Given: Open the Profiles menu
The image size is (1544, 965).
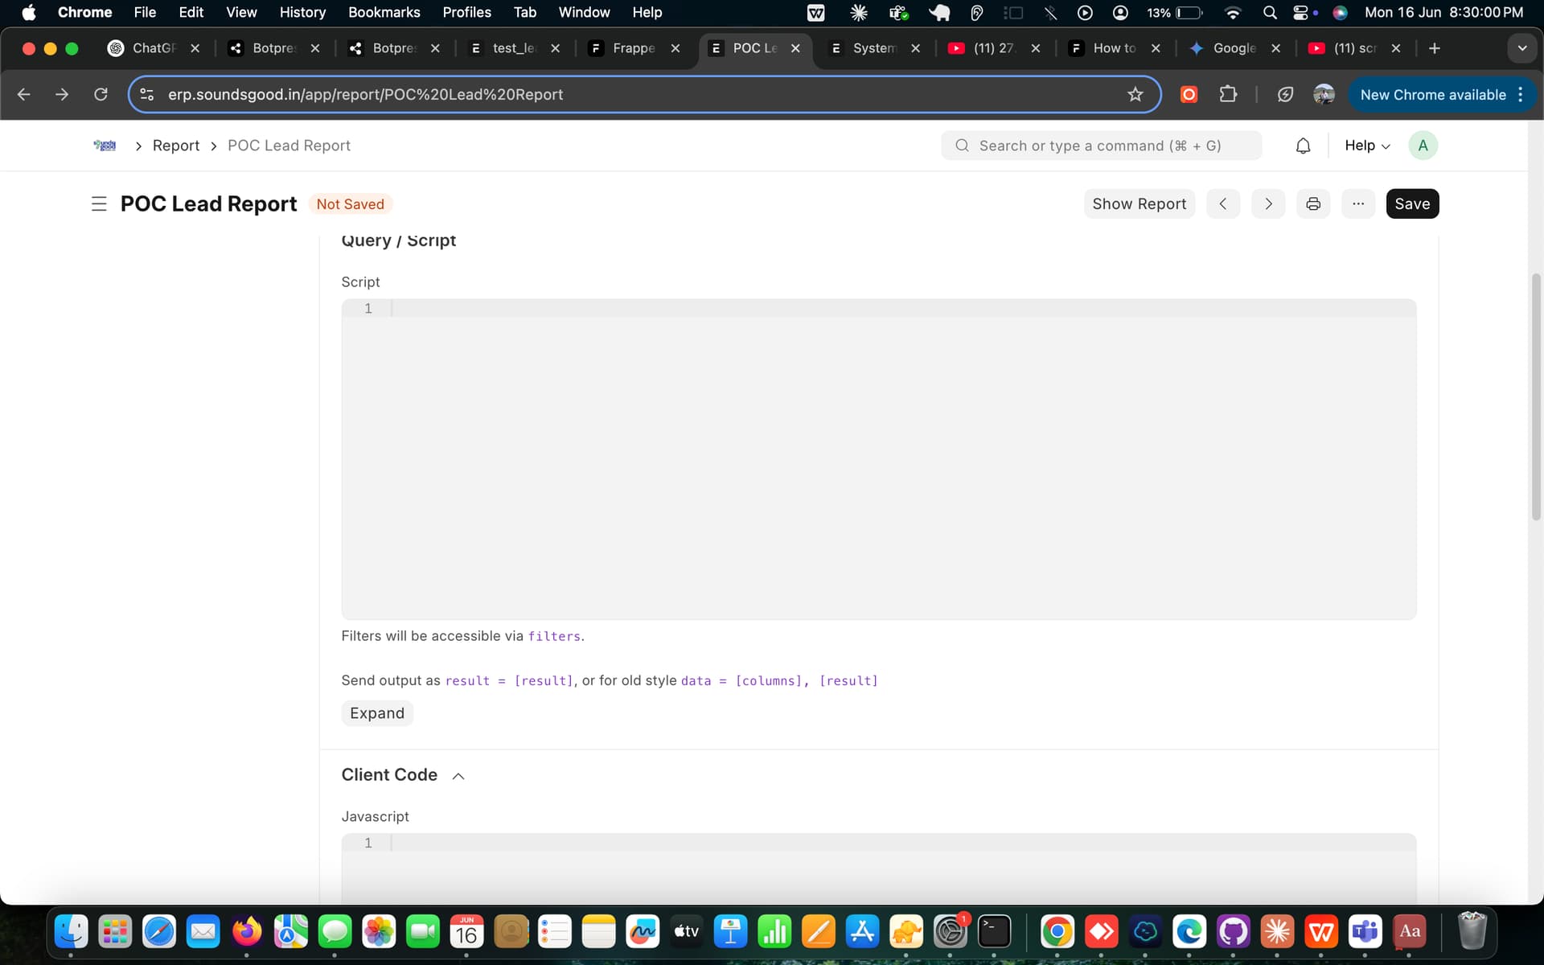Looking at the screenshot, I should [466, 13].
